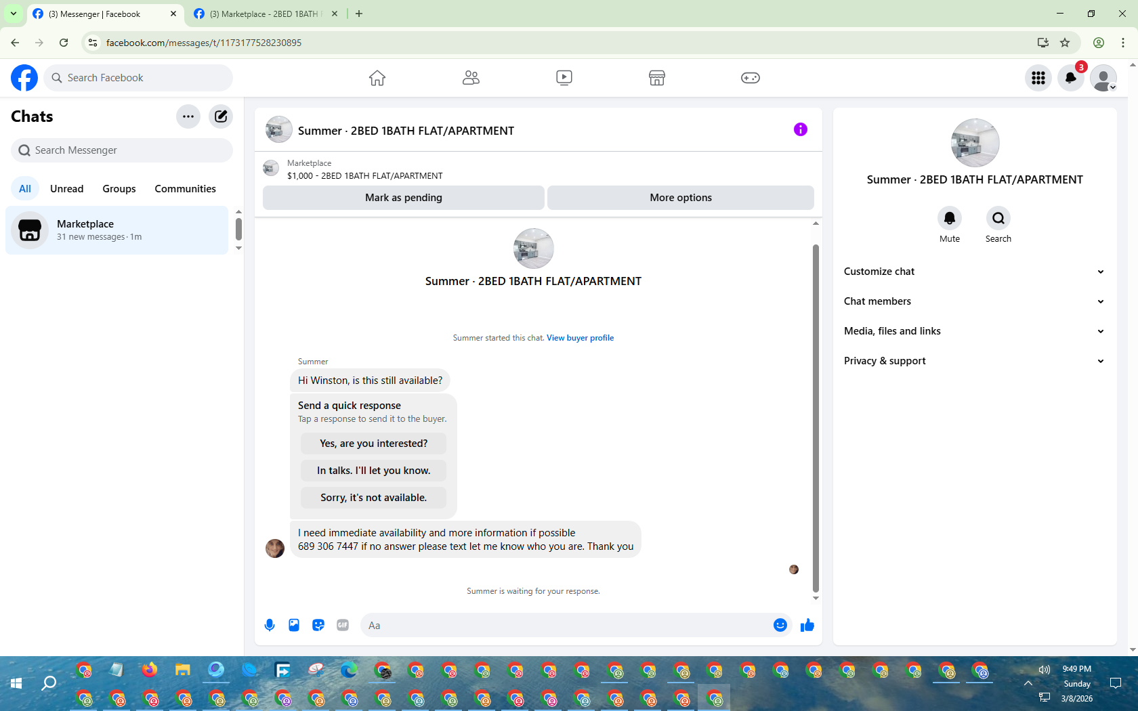Search in conversation with magnifier icon
This screenshot has height=711, width=1138.
998,218
